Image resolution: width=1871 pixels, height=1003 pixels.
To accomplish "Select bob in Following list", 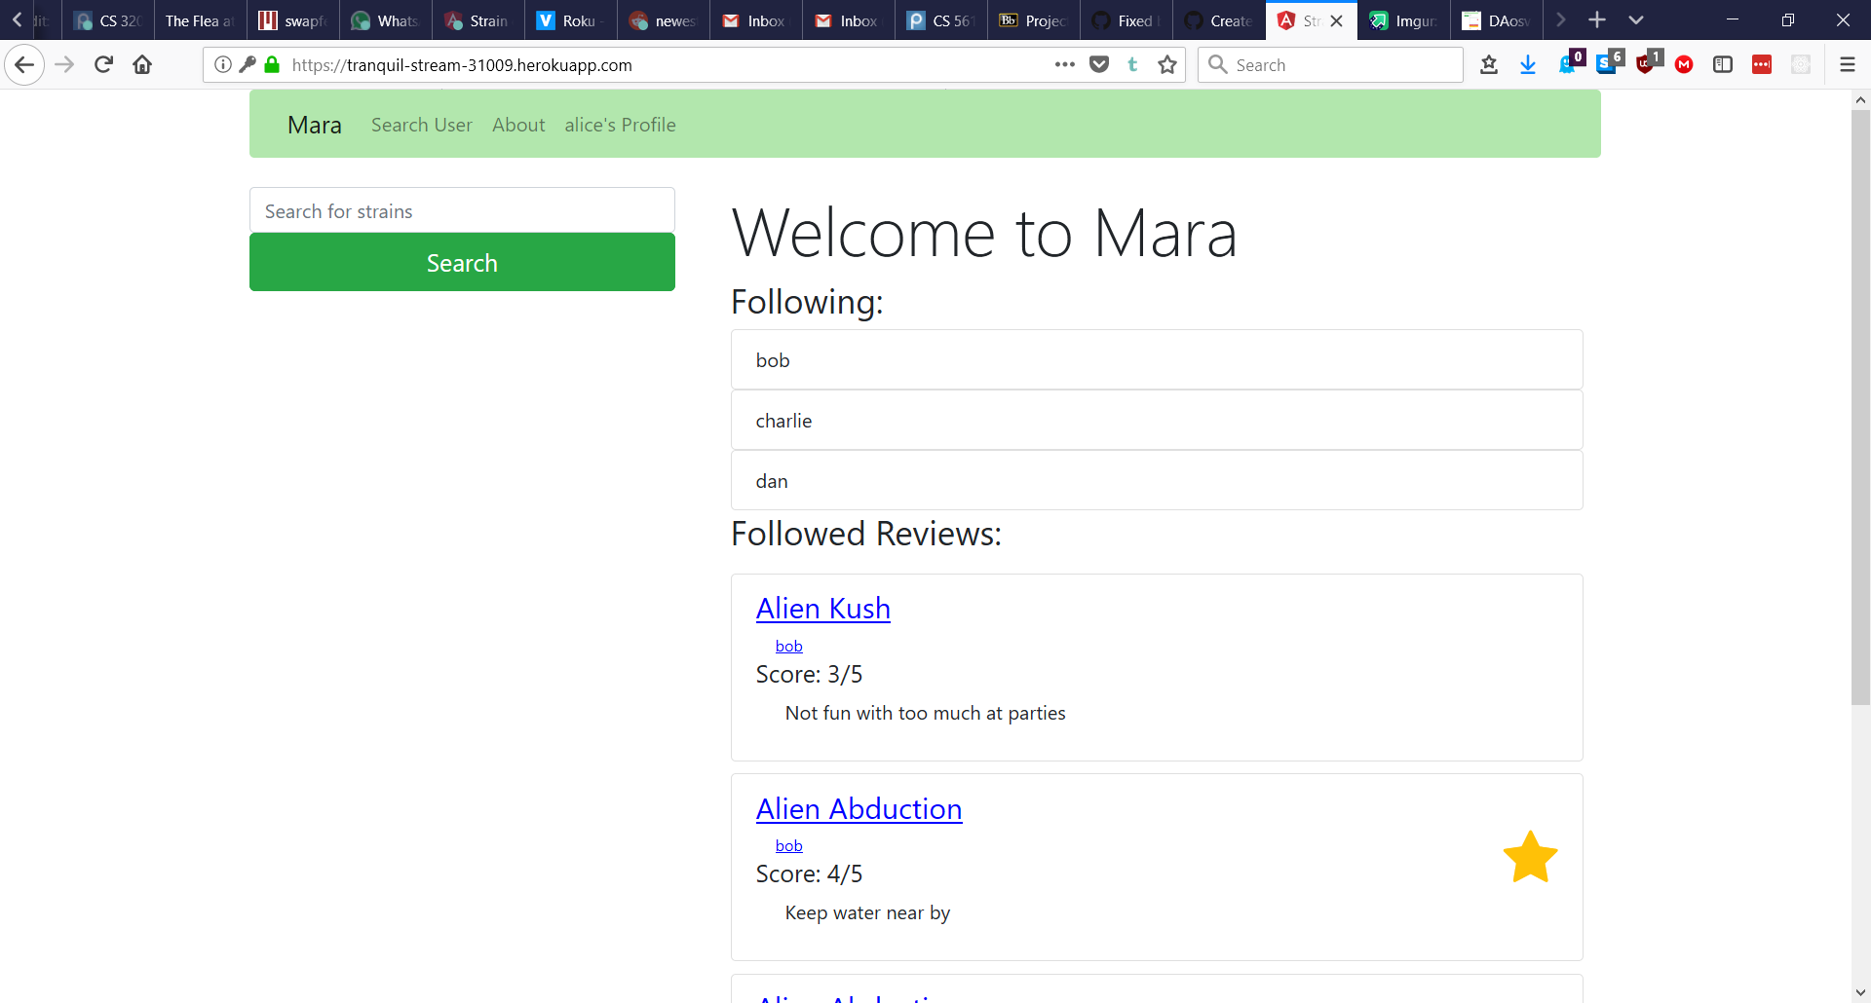I will click(x=1157, y=360).
